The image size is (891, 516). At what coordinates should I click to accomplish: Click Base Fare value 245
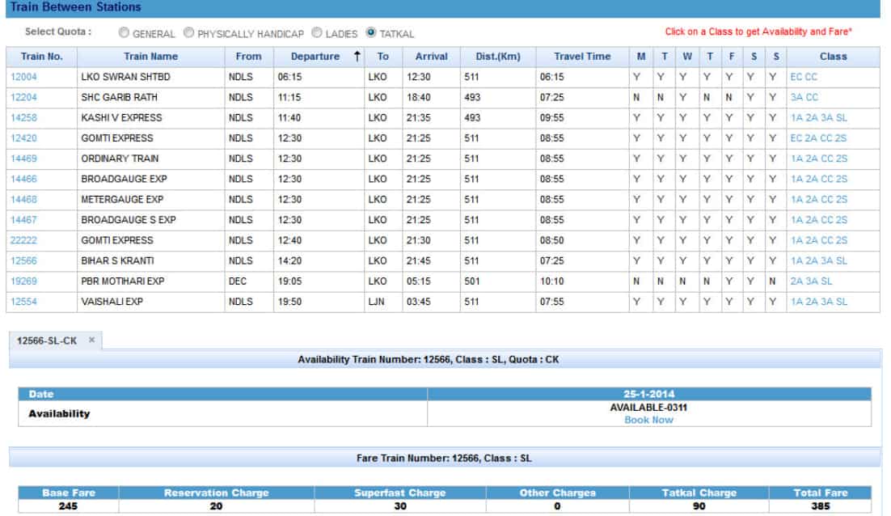point(68,505)
